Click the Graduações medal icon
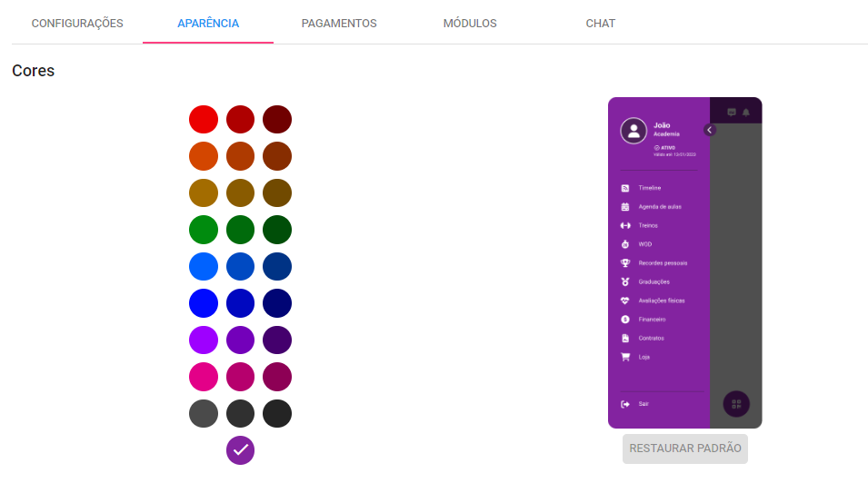The image size is (868, 483). pyautogui.click(x=625, y=282)
